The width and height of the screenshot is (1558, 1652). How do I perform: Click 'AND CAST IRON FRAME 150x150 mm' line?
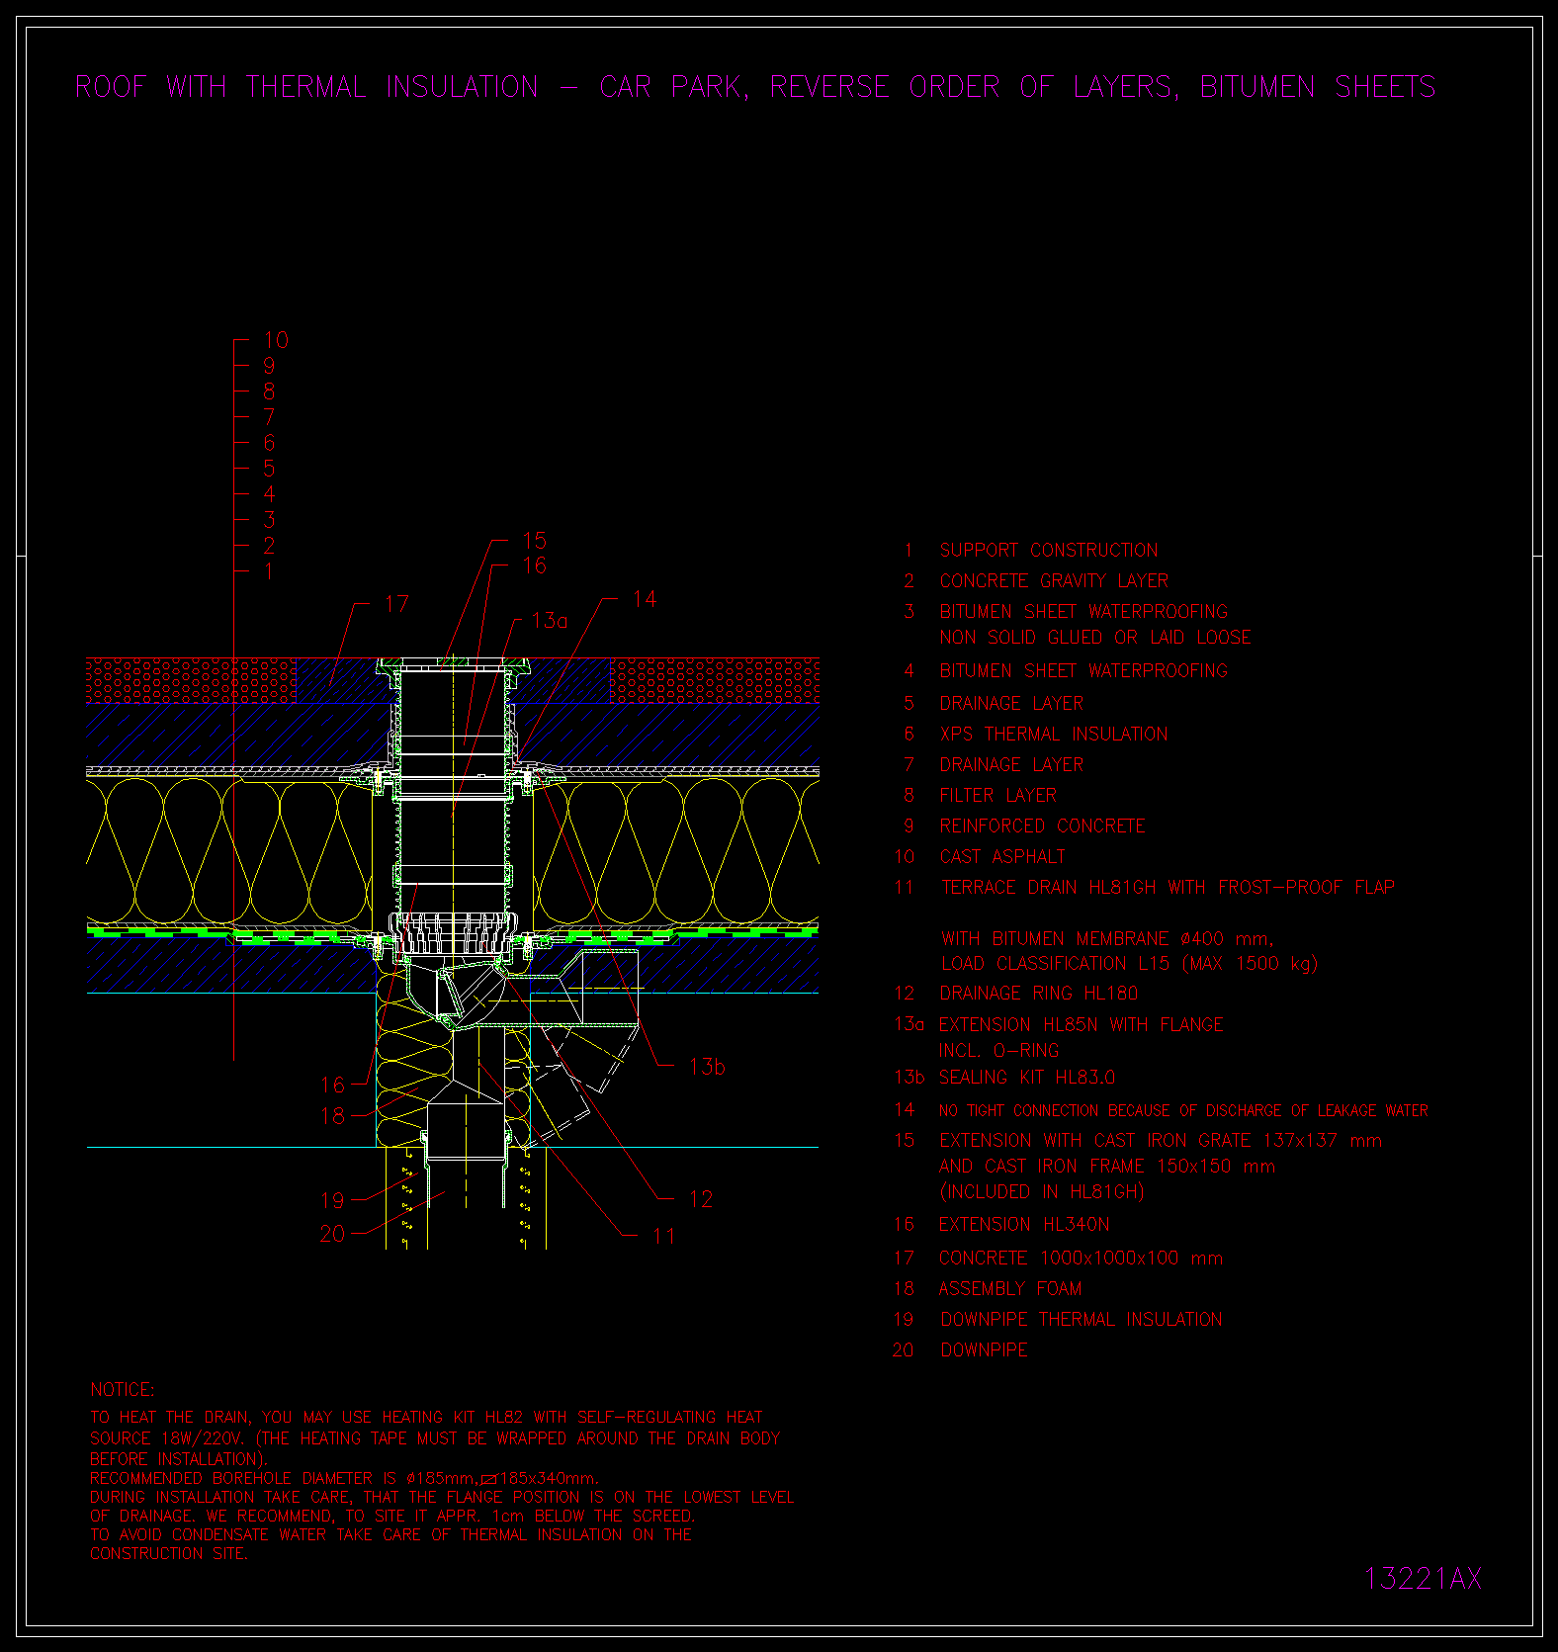tap(1107, 1167)
